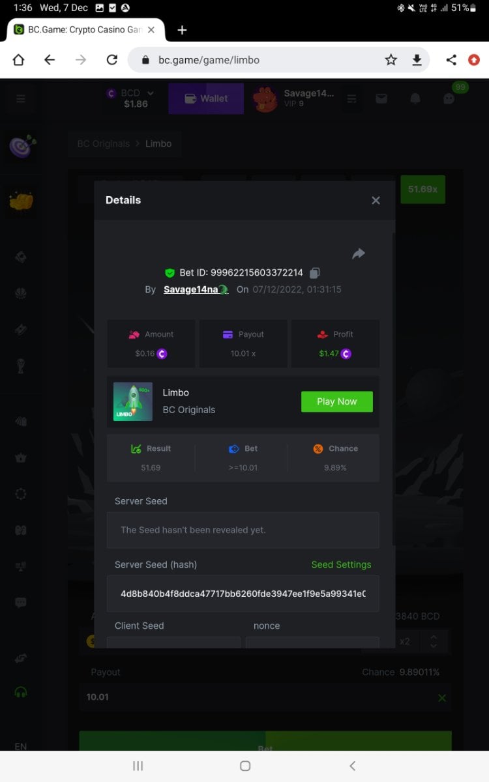Share the current page URL
489x782 pixels.
click(451, 60)
